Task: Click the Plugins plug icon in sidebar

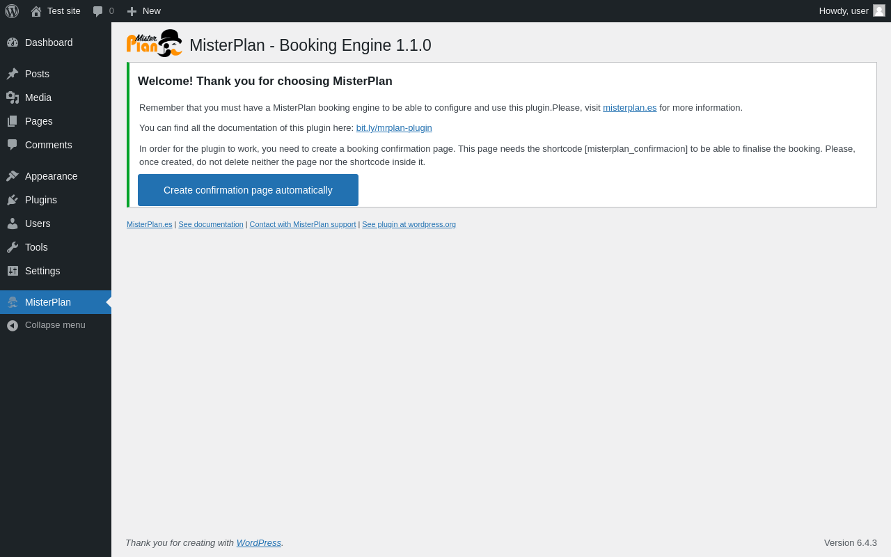Action: [13, 200]
